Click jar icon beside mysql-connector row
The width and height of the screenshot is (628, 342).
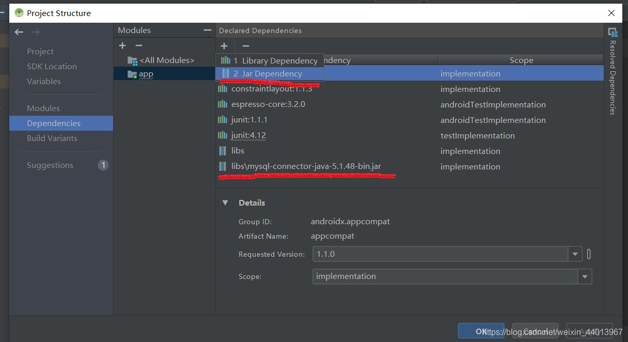[x=223, y=166]
